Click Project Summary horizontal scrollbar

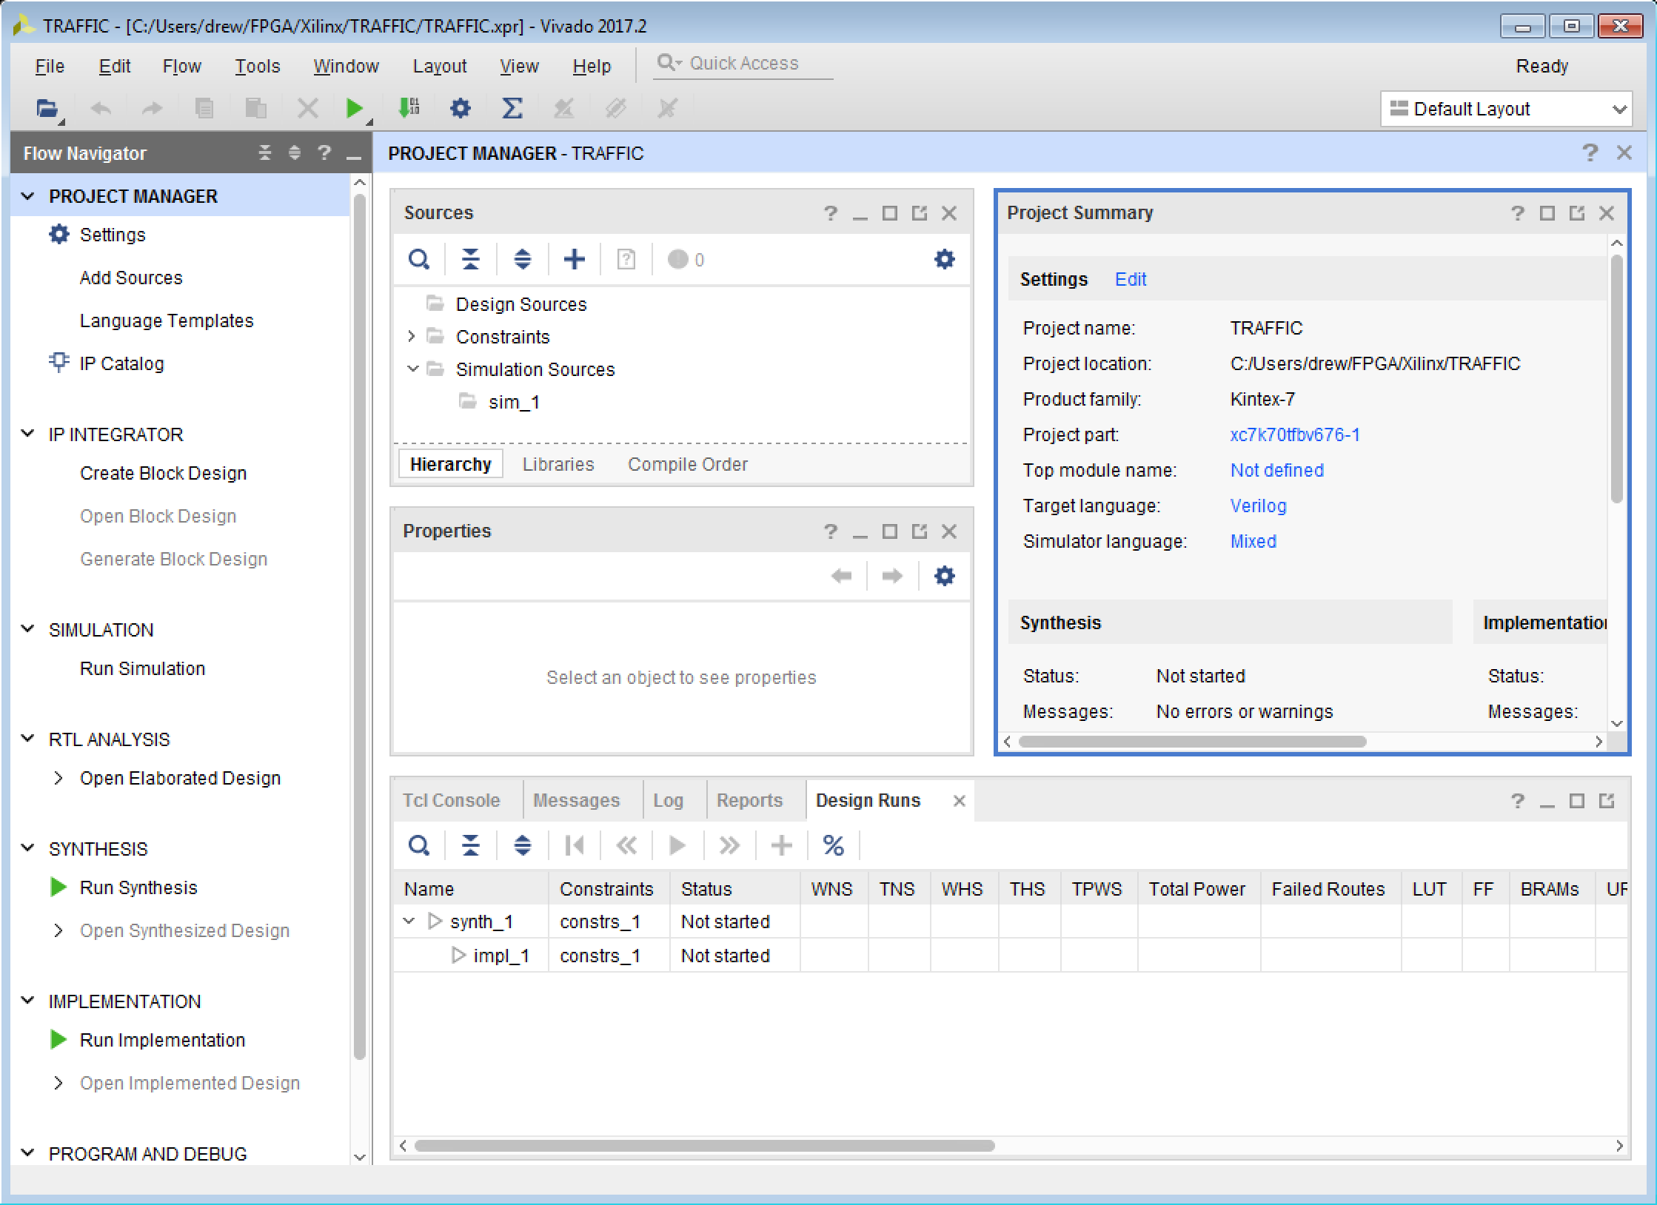(x=1192, y=742)
